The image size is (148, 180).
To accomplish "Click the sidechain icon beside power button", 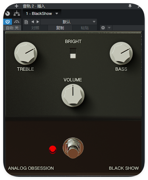I will click(x=17, y=22).
